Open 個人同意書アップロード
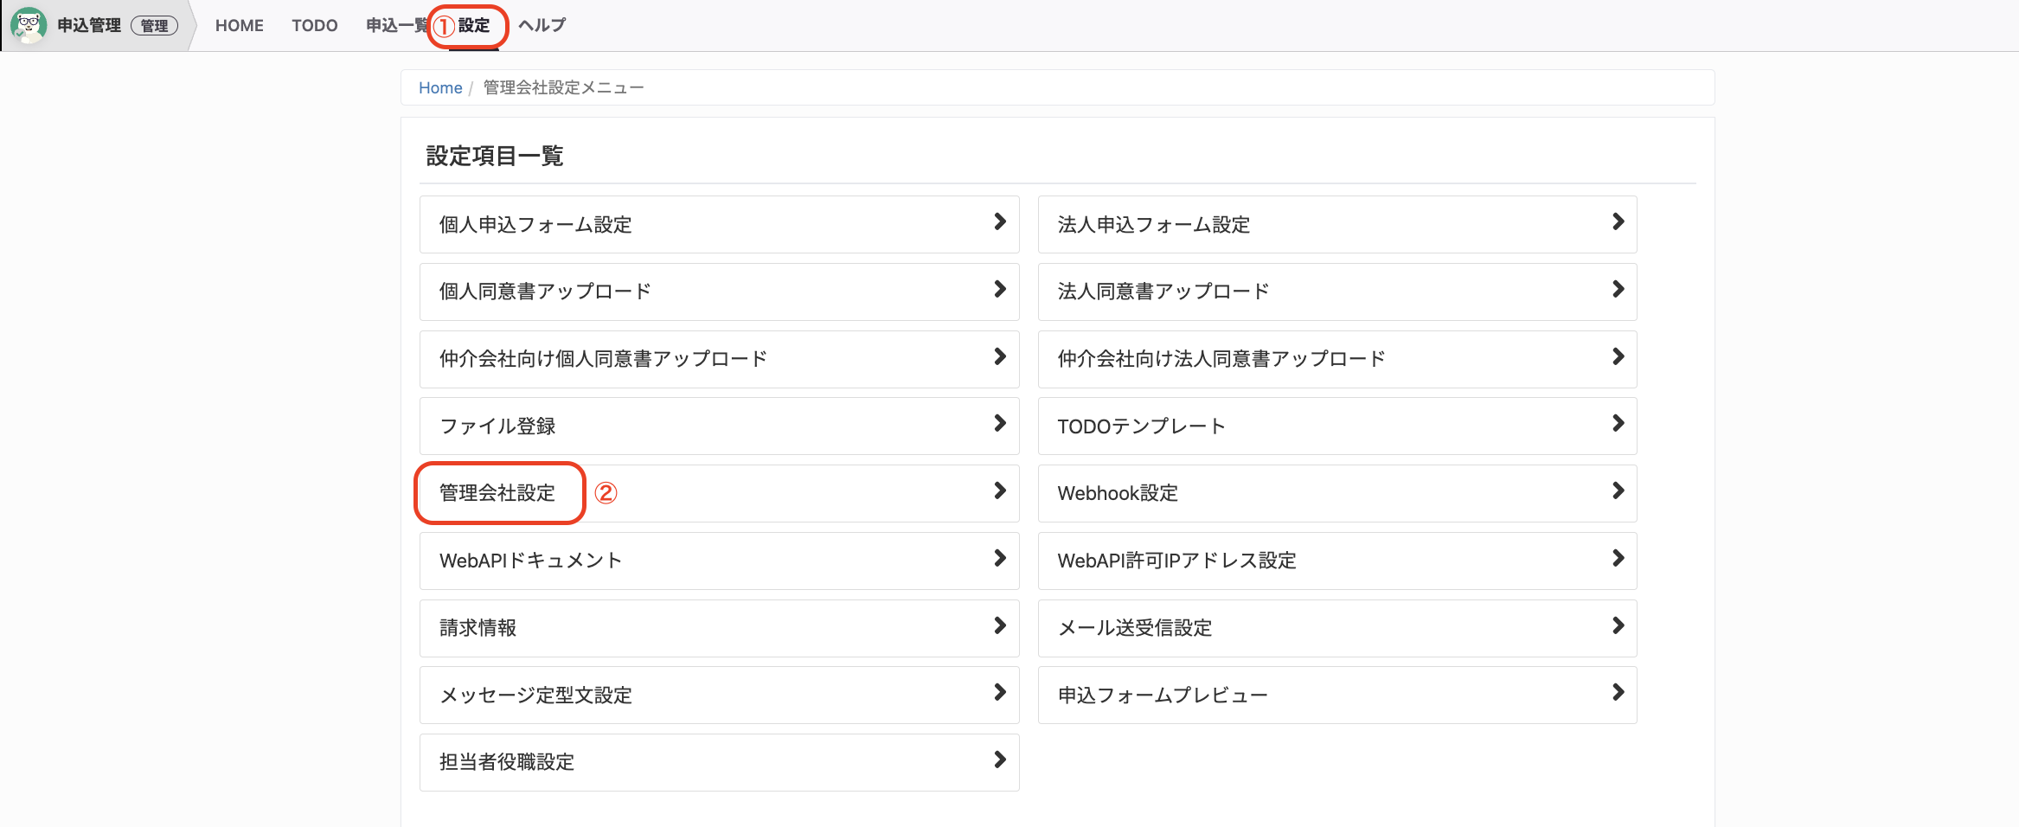This screenshot has height=827, width=2019. [719, 292]
